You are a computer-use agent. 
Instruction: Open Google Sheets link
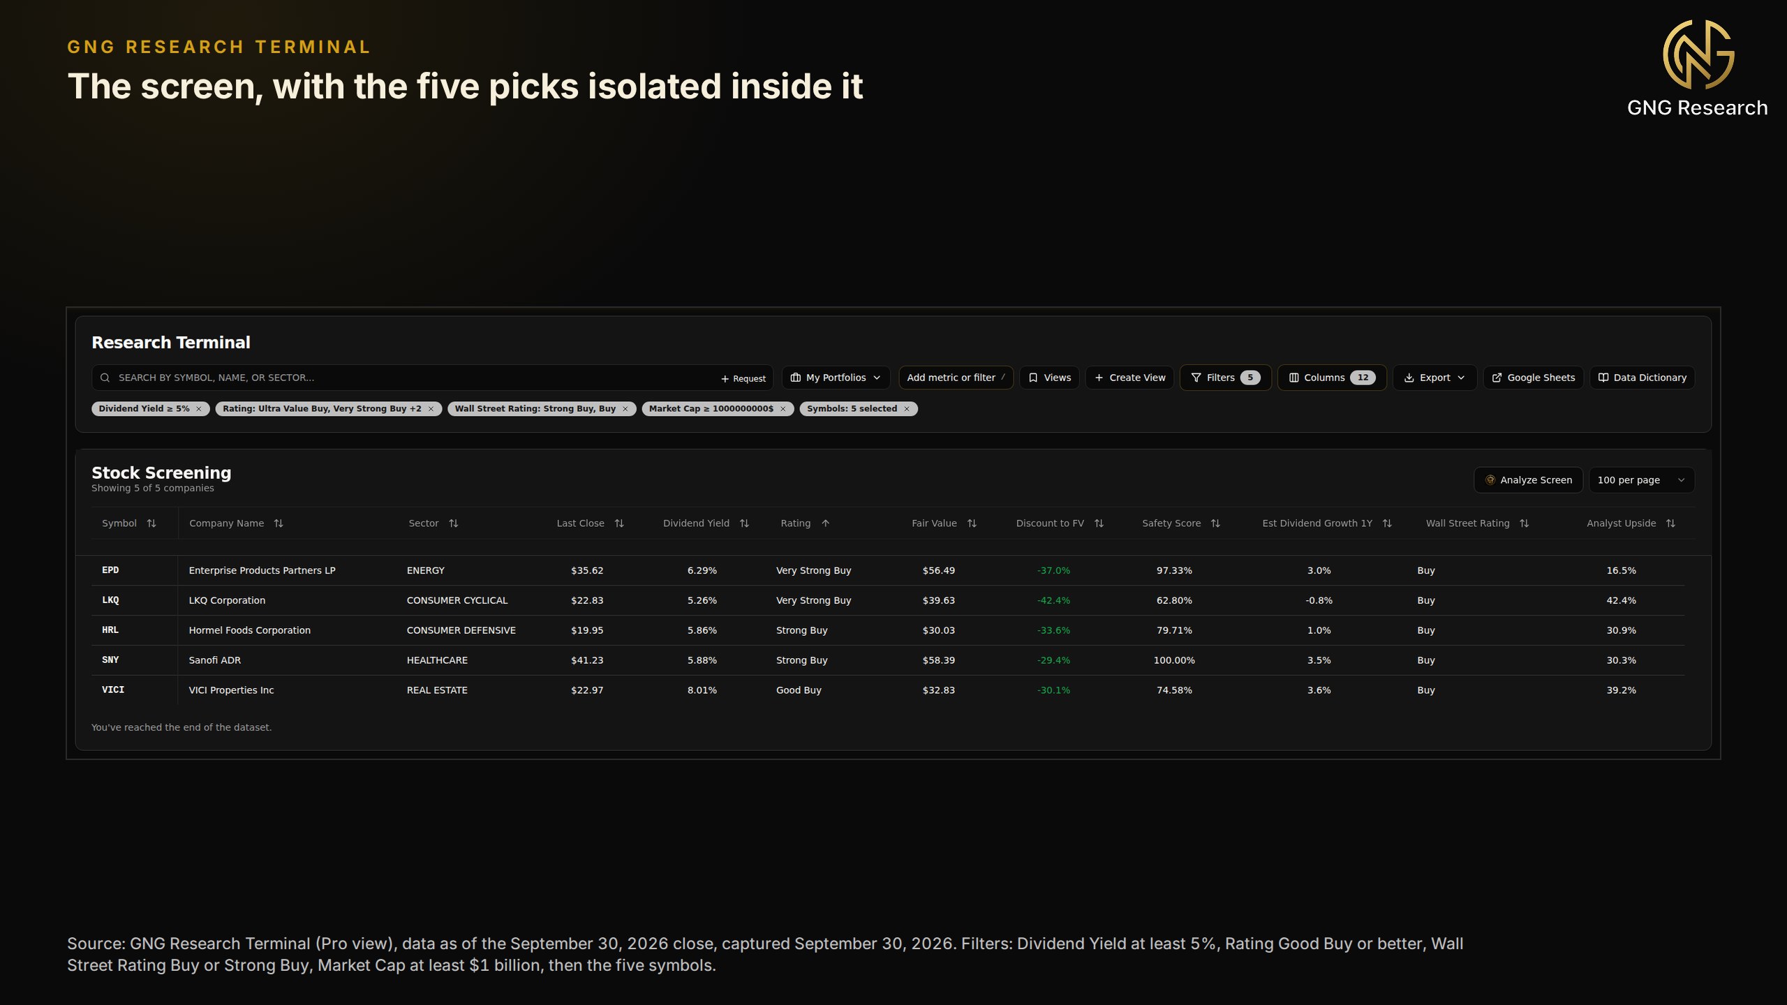[1533, 378]
